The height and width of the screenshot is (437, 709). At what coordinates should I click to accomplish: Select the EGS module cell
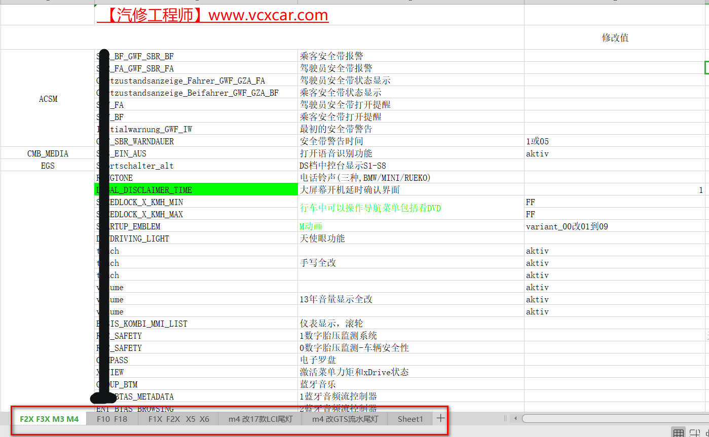tap(48, 166)
